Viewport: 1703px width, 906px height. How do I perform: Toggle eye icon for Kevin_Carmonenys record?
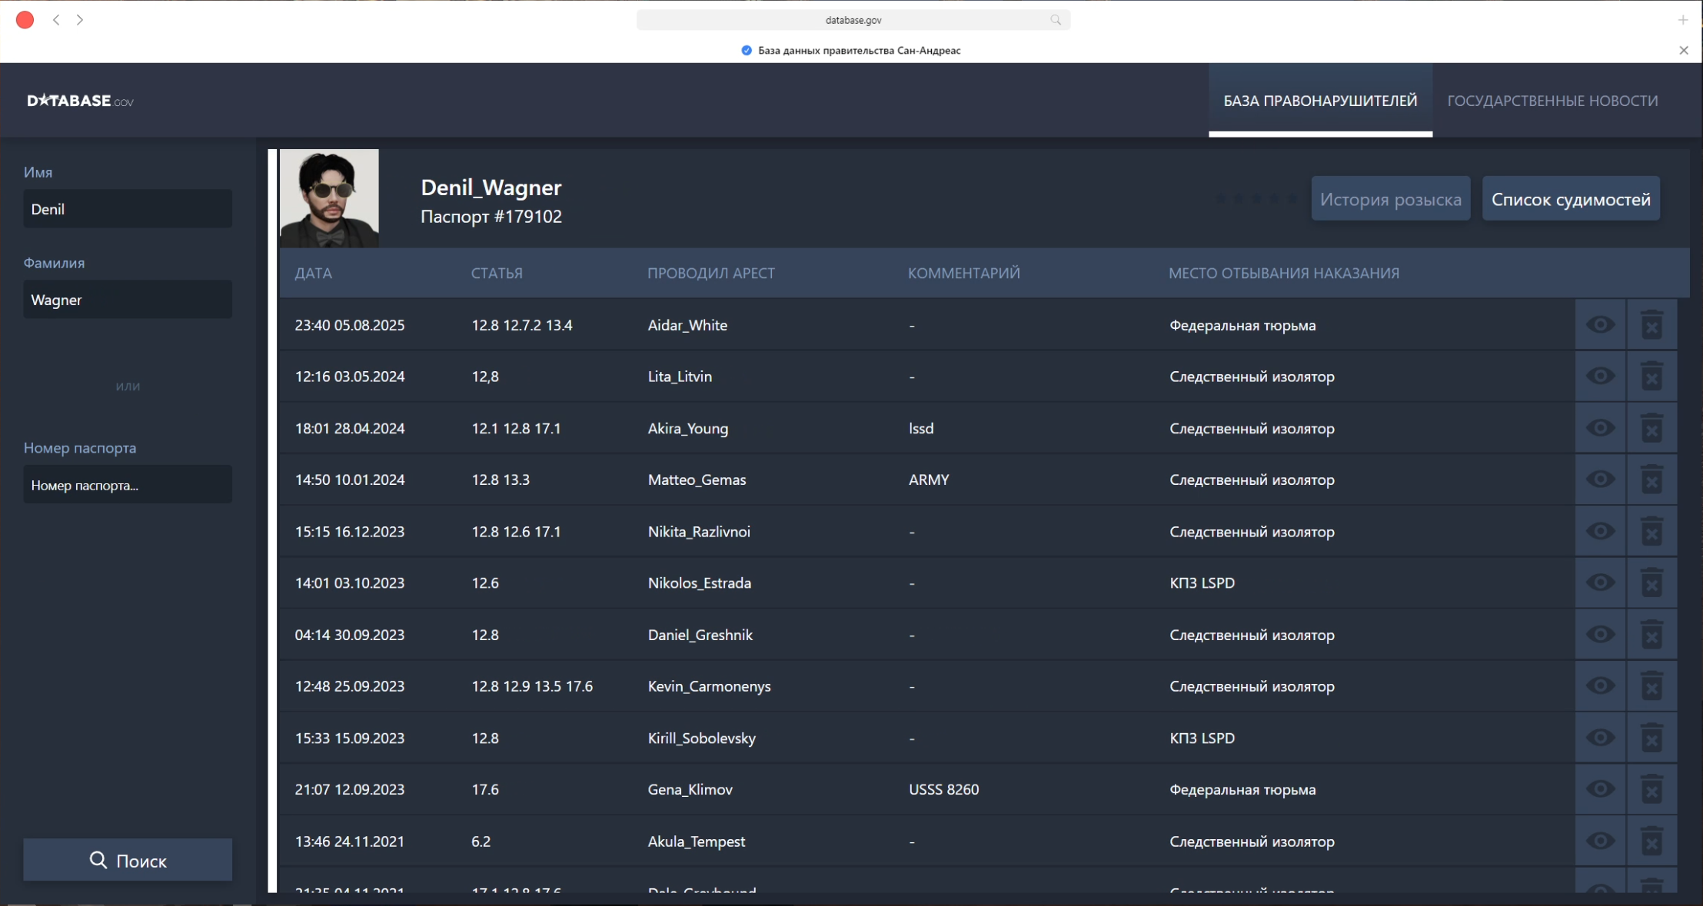1600,686
